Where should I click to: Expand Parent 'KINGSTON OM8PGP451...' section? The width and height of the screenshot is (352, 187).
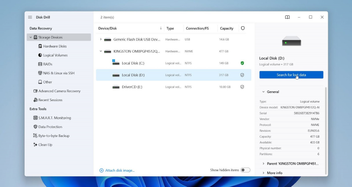pyautogui.click(x=263, y=164)
